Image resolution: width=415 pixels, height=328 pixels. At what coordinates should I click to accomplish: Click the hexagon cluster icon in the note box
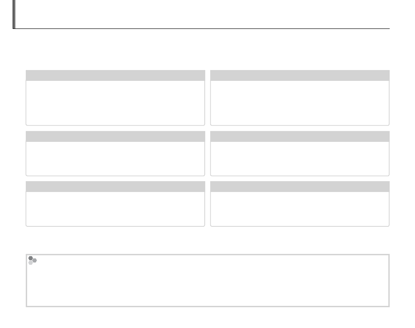tap(32, 260)
